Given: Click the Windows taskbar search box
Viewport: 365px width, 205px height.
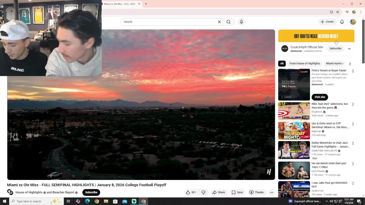Looking at the screenshot, I should (x=36, y=201).
